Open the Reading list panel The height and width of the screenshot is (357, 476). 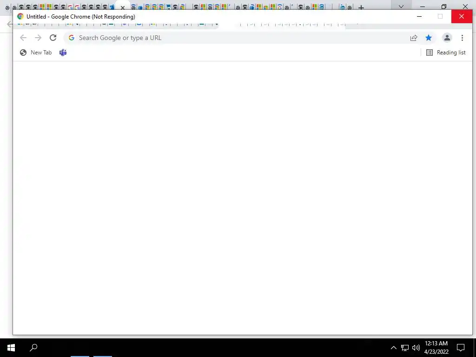[x=446, y=53]
